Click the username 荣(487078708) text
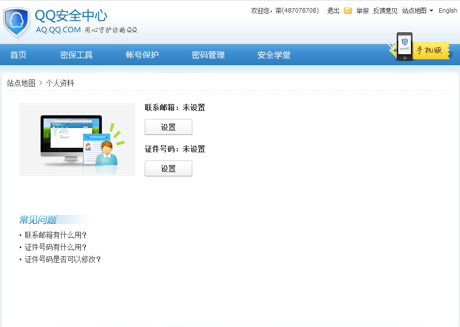The width and height of the screenshot is (460, 327). pyautogui.click(x=297, y=11)
